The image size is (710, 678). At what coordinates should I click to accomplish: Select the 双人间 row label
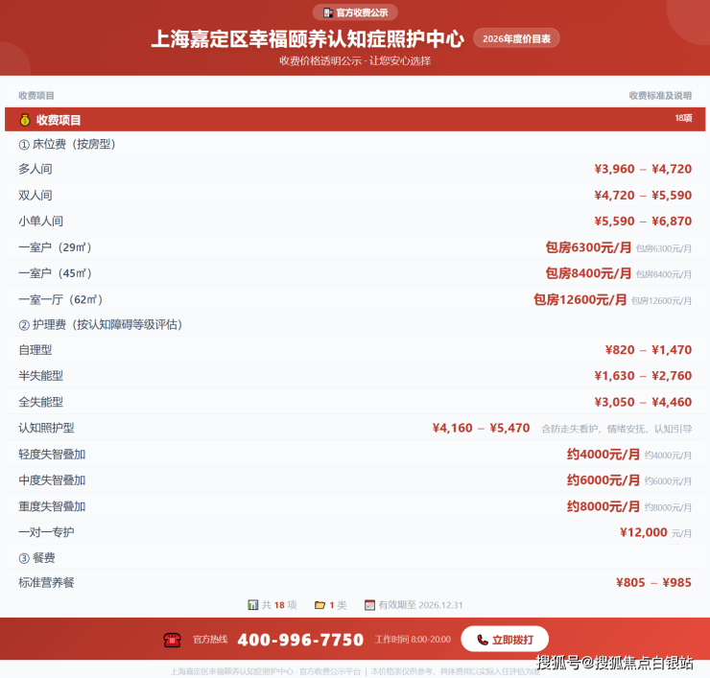[35, 195]
